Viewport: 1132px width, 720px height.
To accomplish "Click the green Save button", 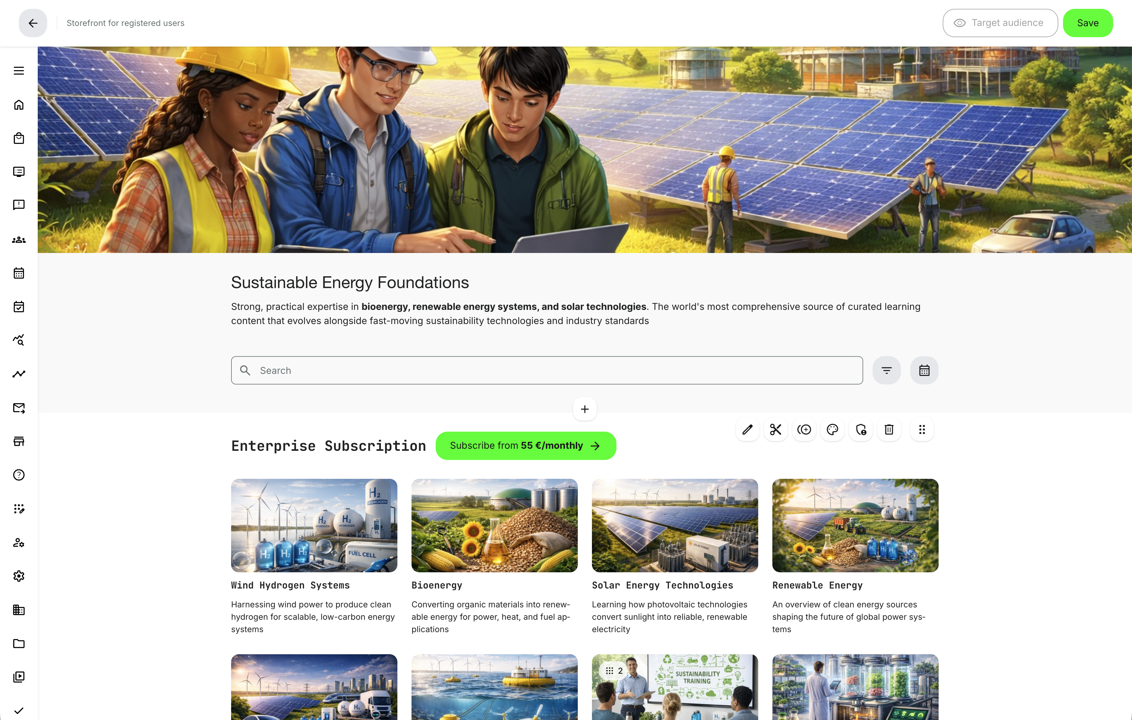I will [x=1088, y=23].
